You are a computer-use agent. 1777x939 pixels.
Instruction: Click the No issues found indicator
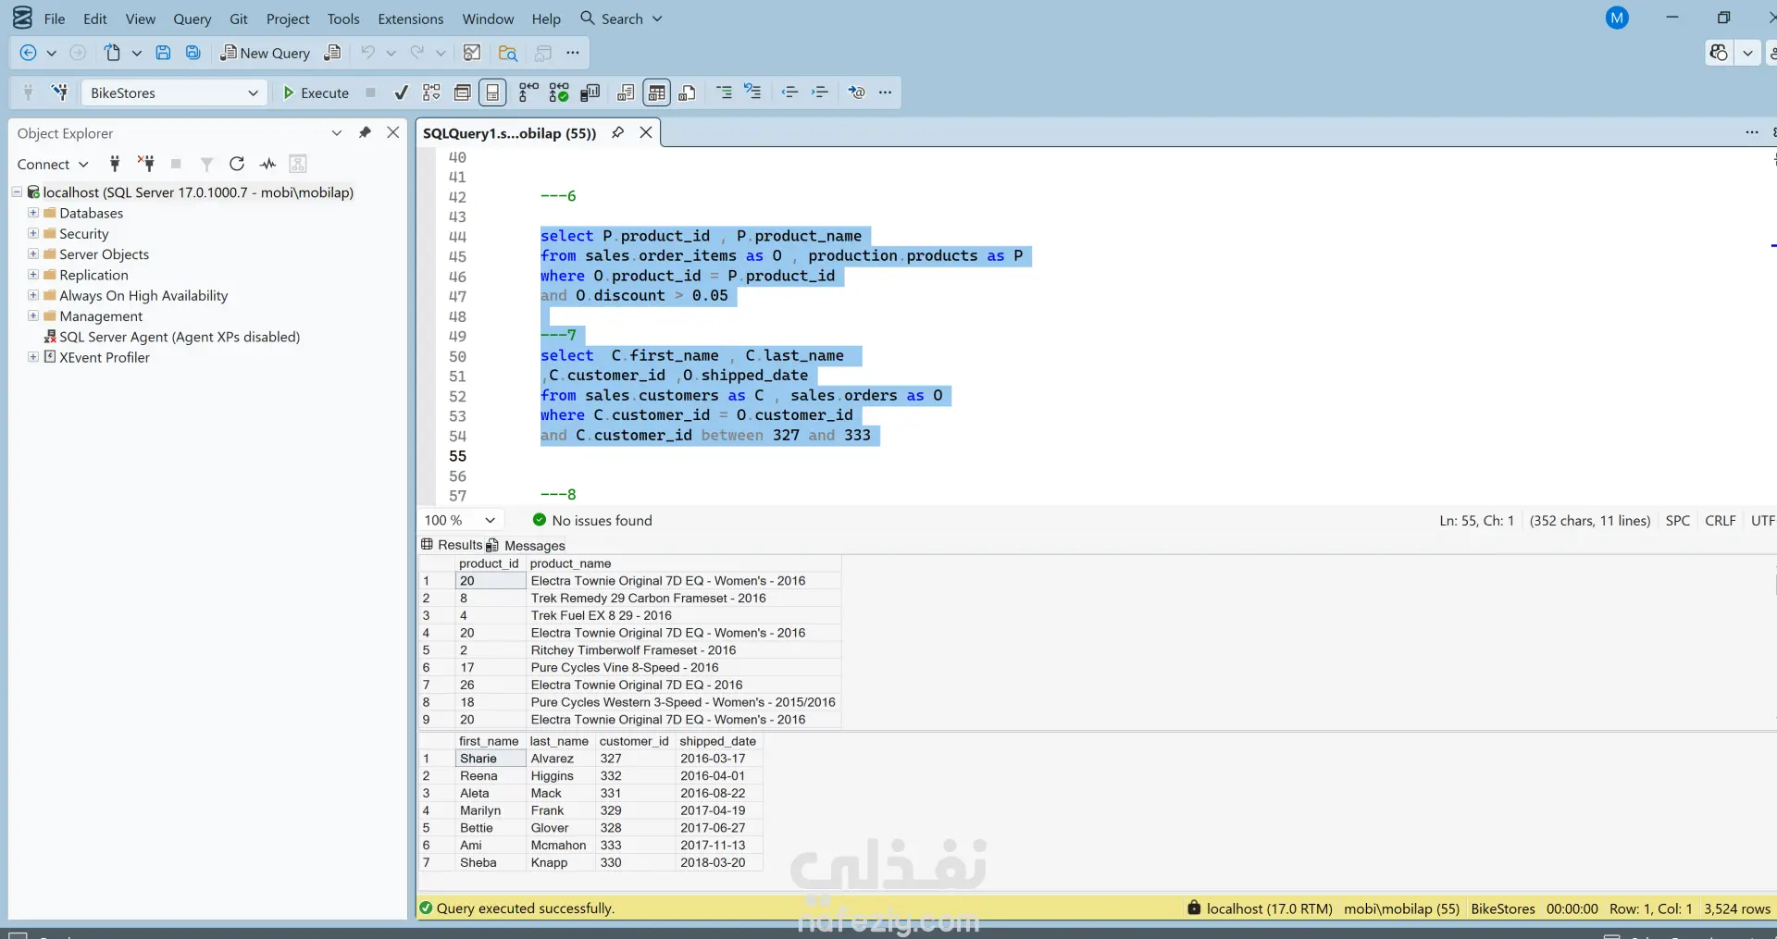(x=592, y=520)
